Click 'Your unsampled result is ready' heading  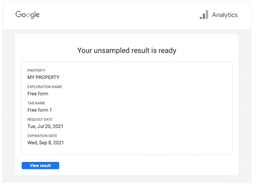126,50
